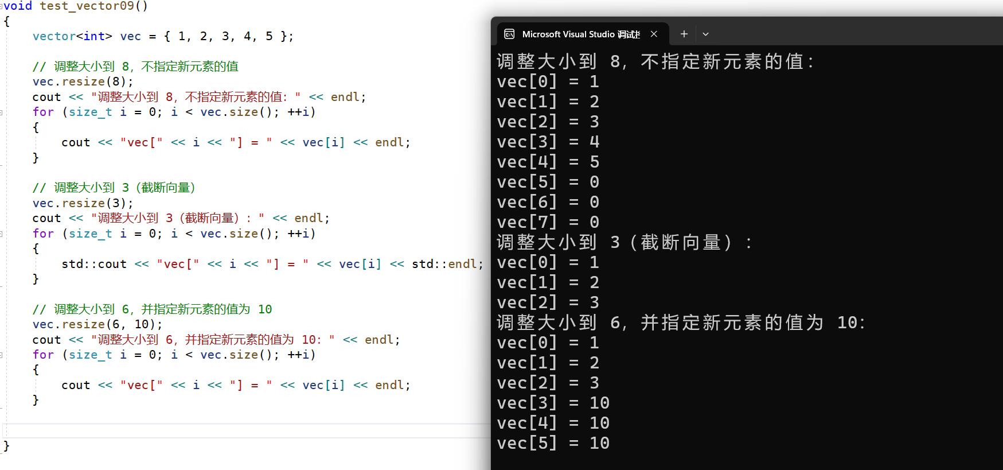1003x470 pixels.
Task: Close the Microsoft Visual Studio debug console tab
Action: (x=654, y=34)
